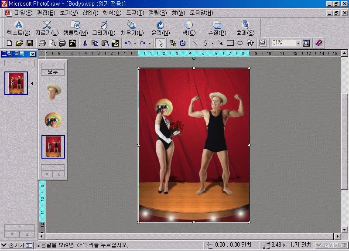Screen dimensions: 349x251
Task: Click the Print icon in toolbar
Action: pos(42,43)
